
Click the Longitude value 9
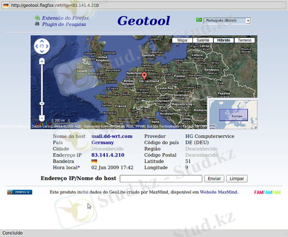187,167
